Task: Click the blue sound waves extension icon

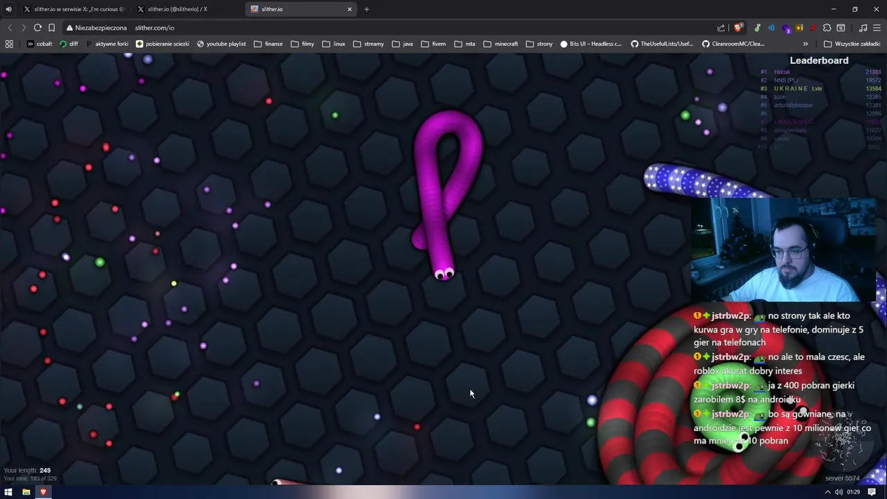Action: click(771, 28)
